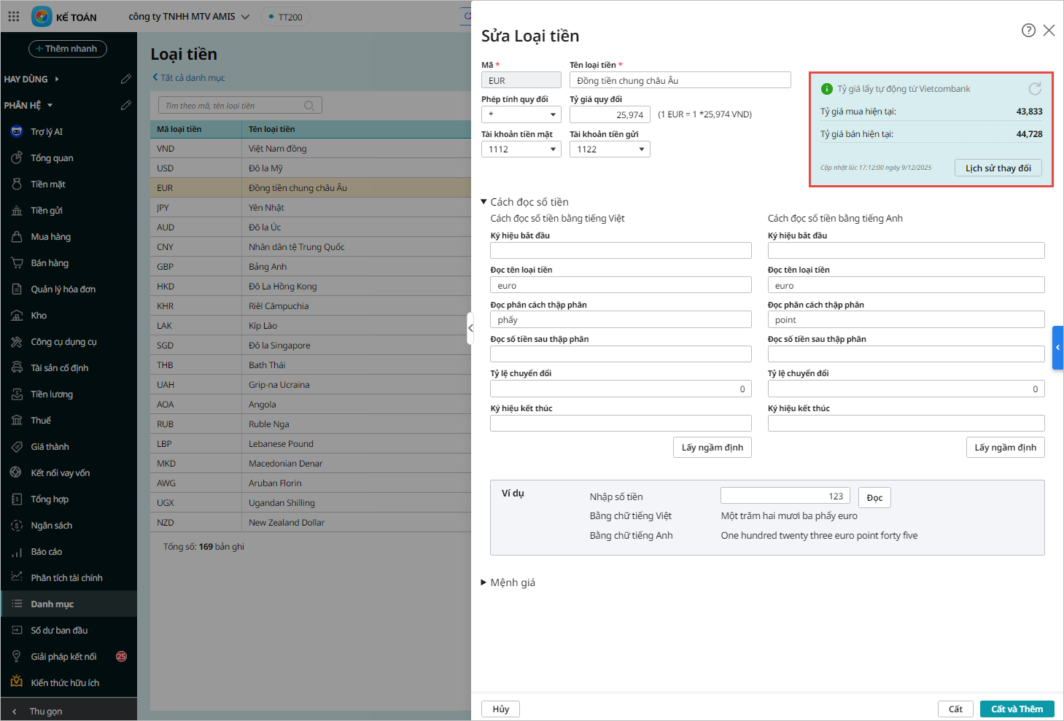1064x721 pixels.
Task: Click the refresh exchange rate icon
Action: coord(1034,89)
